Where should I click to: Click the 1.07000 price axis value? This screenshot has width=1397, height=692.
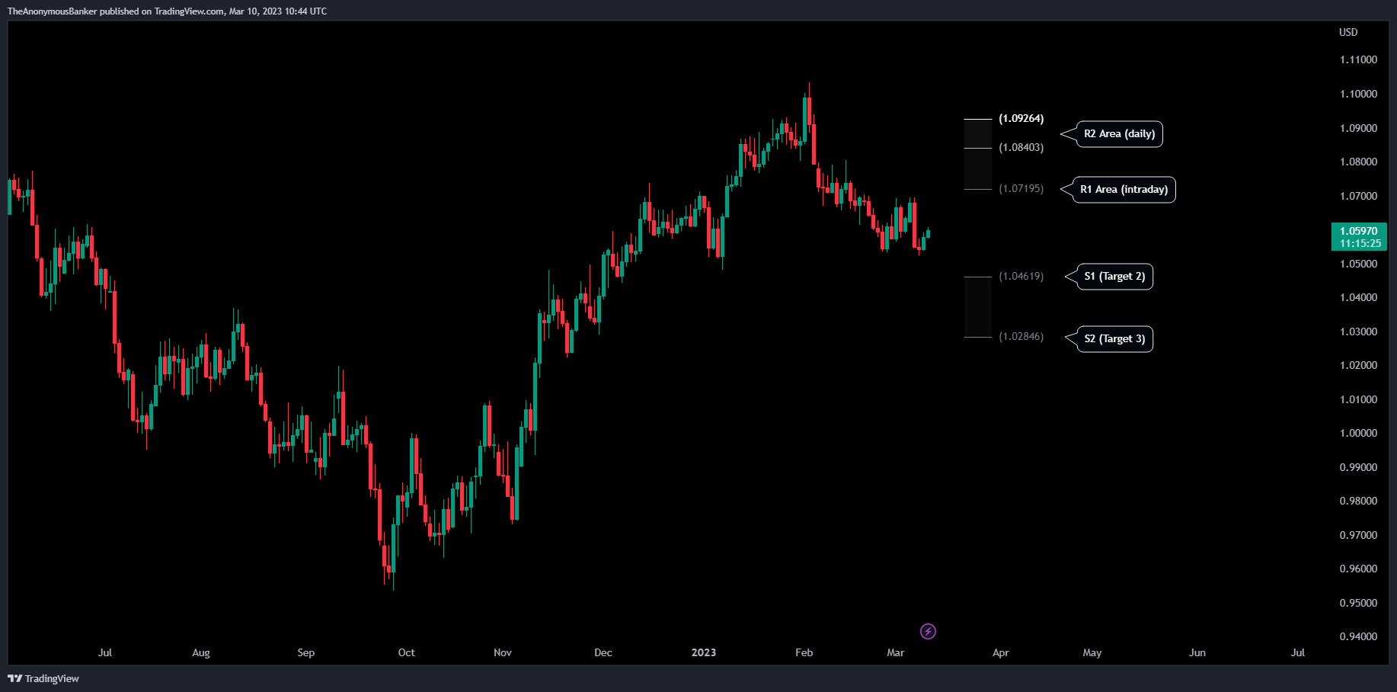tap(1359, 196)
